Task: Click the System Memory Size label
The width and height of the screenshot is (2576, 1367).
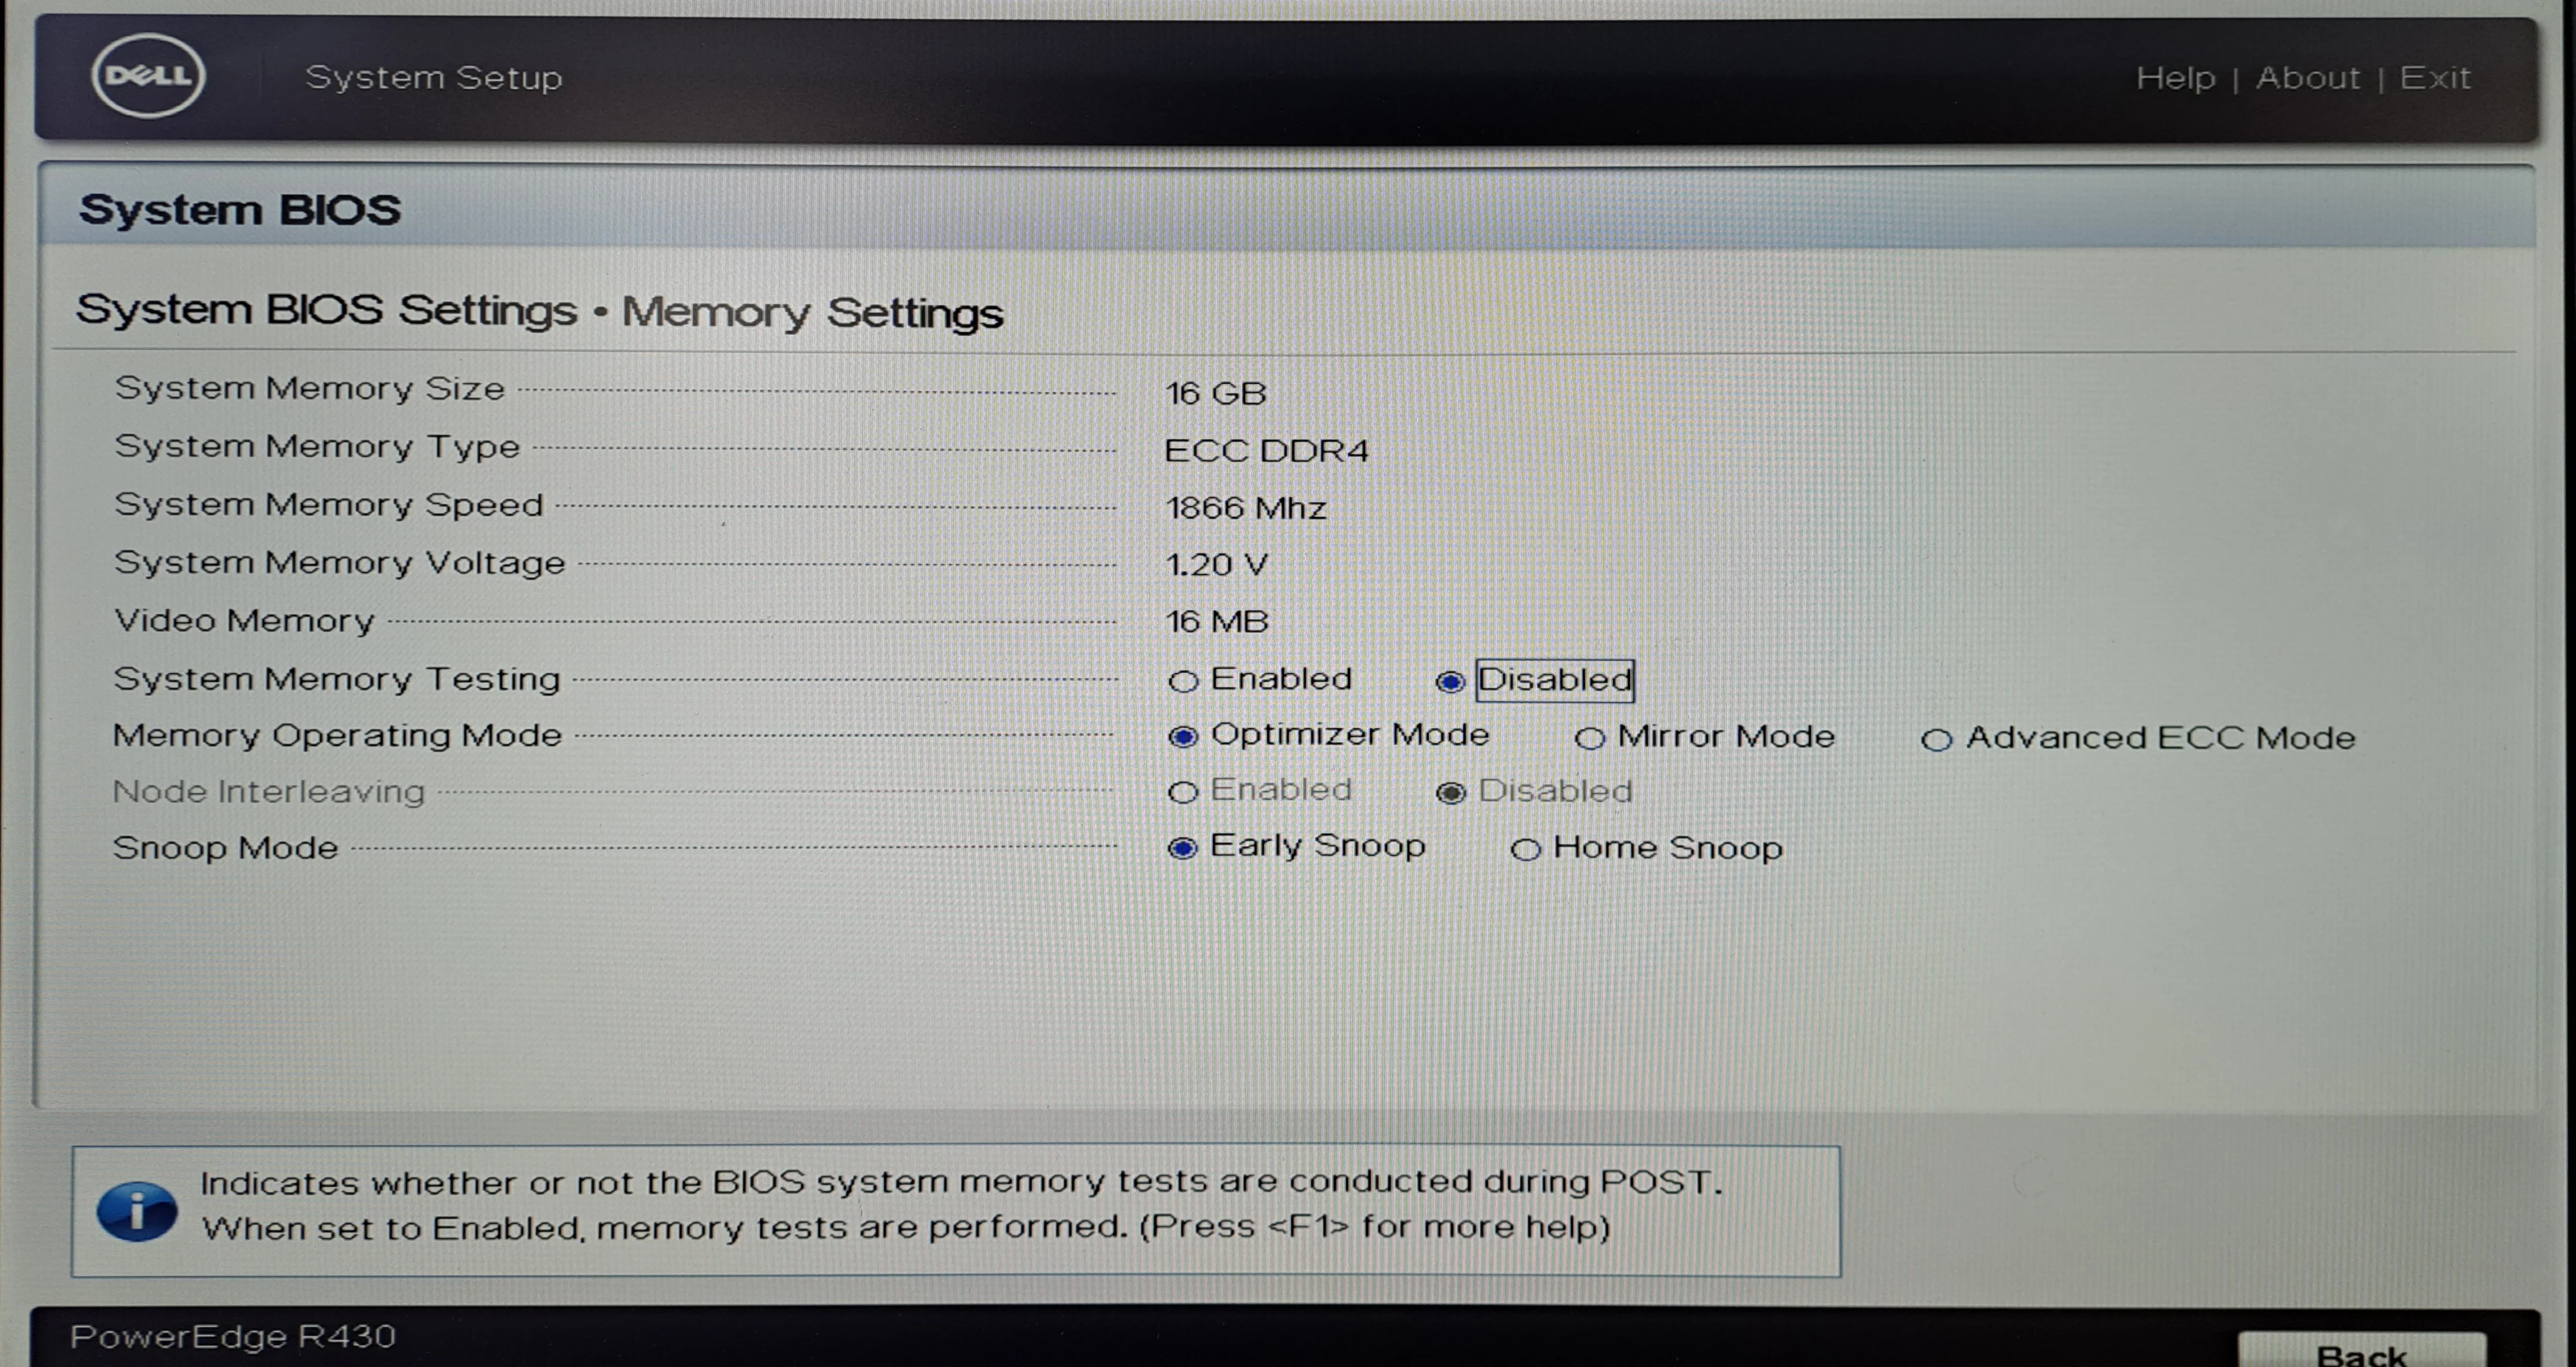Action: [x=309, y=388]
